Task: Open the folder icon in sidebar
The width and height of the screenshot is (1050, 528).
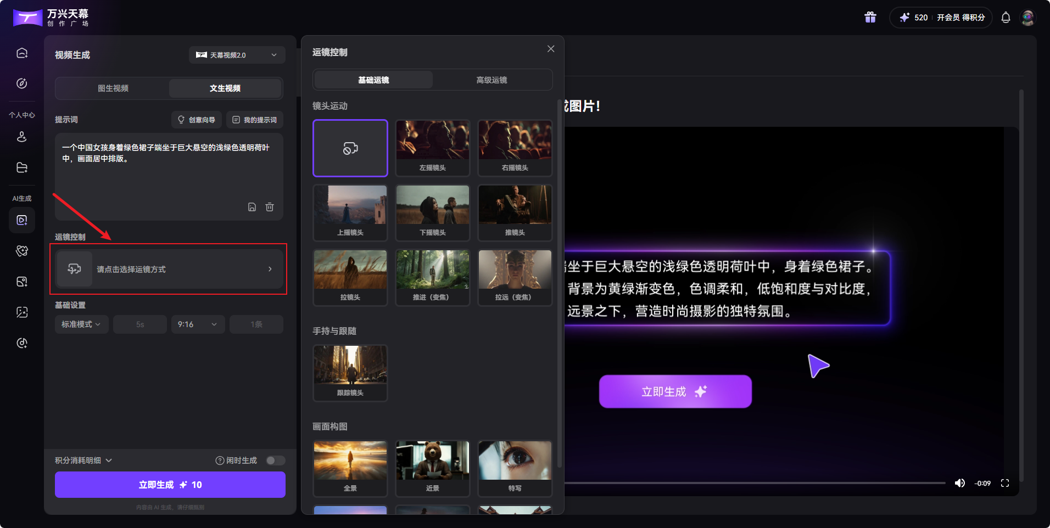Action: [22, 167]
